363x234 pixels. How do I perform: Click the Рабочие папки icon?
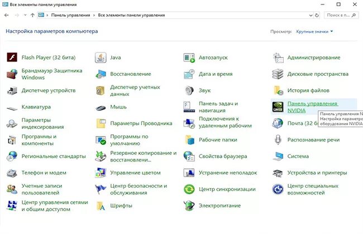click(x=189, y=140)
